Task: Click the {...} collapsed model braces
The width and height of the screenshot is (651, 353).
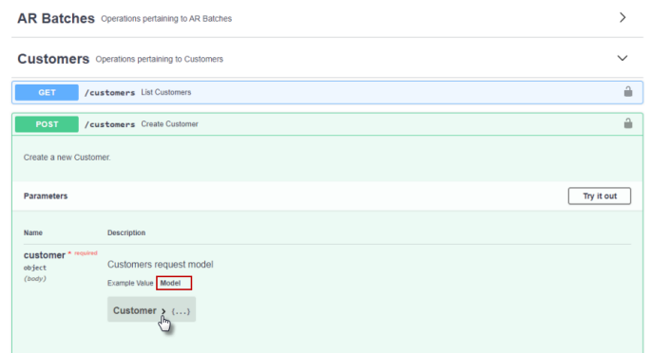Action: 181,311
